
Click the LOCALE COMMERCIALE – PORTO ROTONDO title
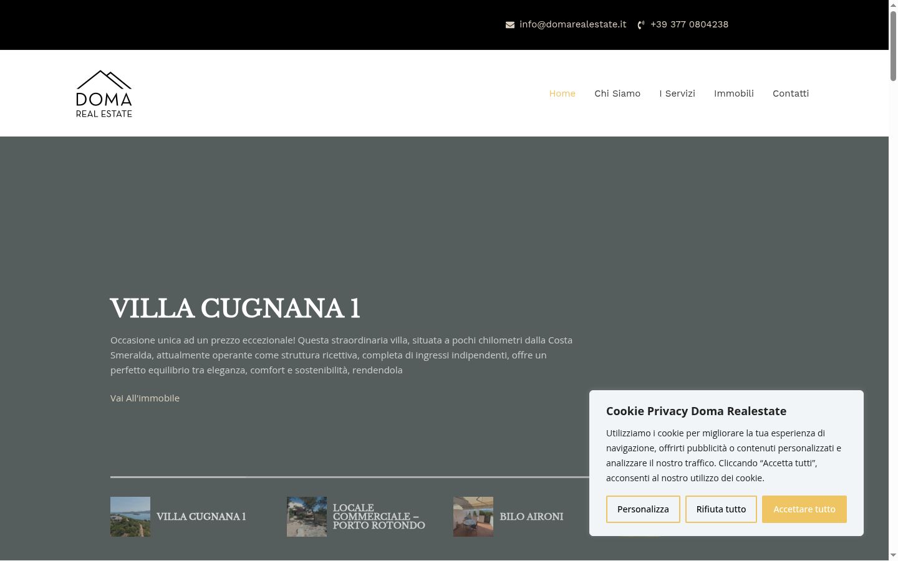(x=379, y=517)
